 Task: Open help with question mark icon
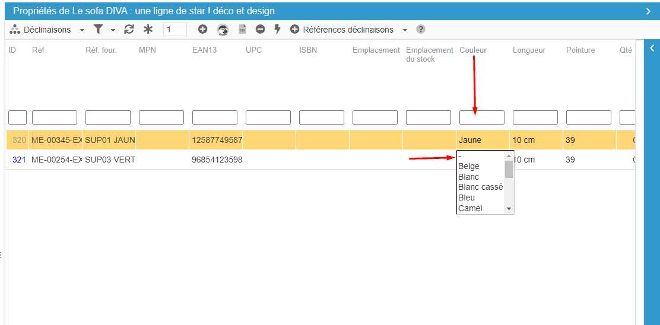click(x=421, y=30)
